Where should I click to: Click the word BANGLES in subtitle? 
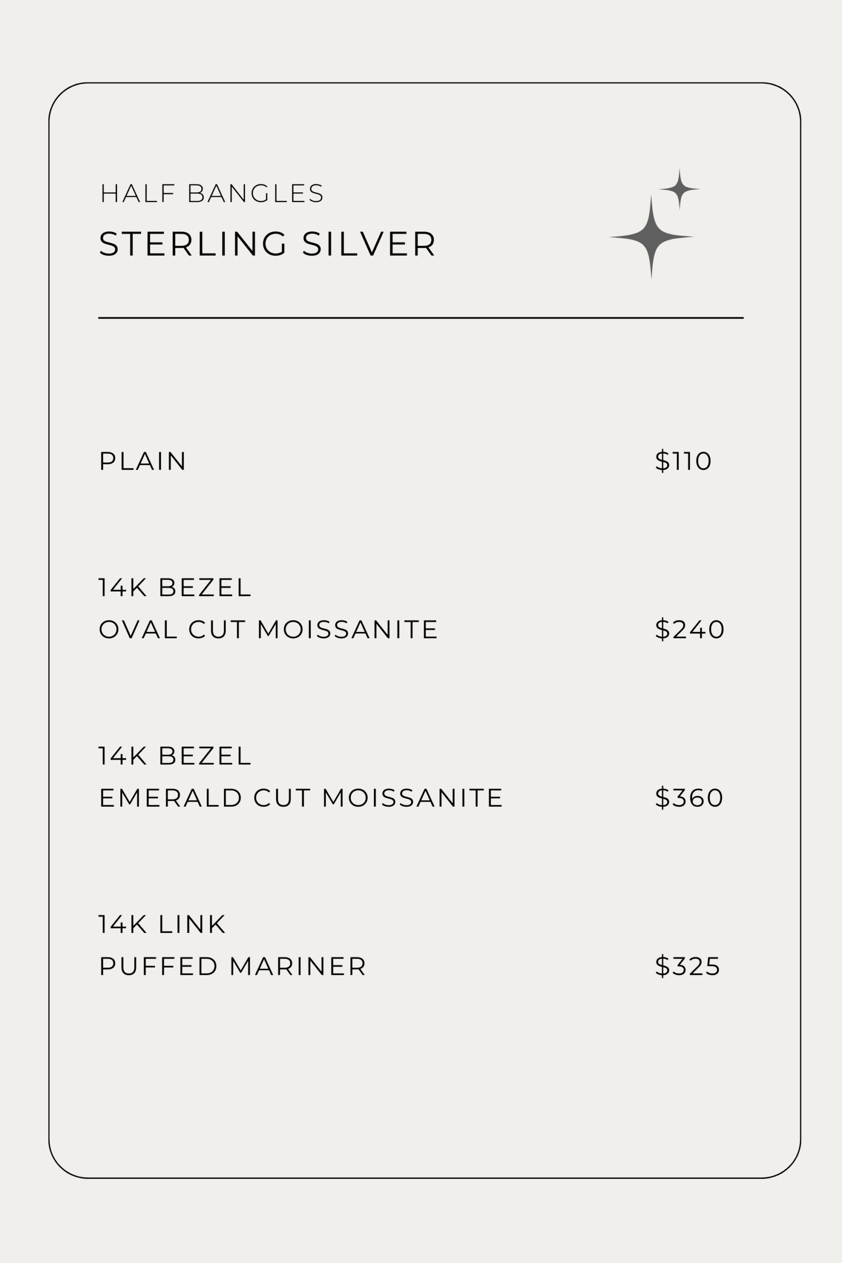click(256, 193)
